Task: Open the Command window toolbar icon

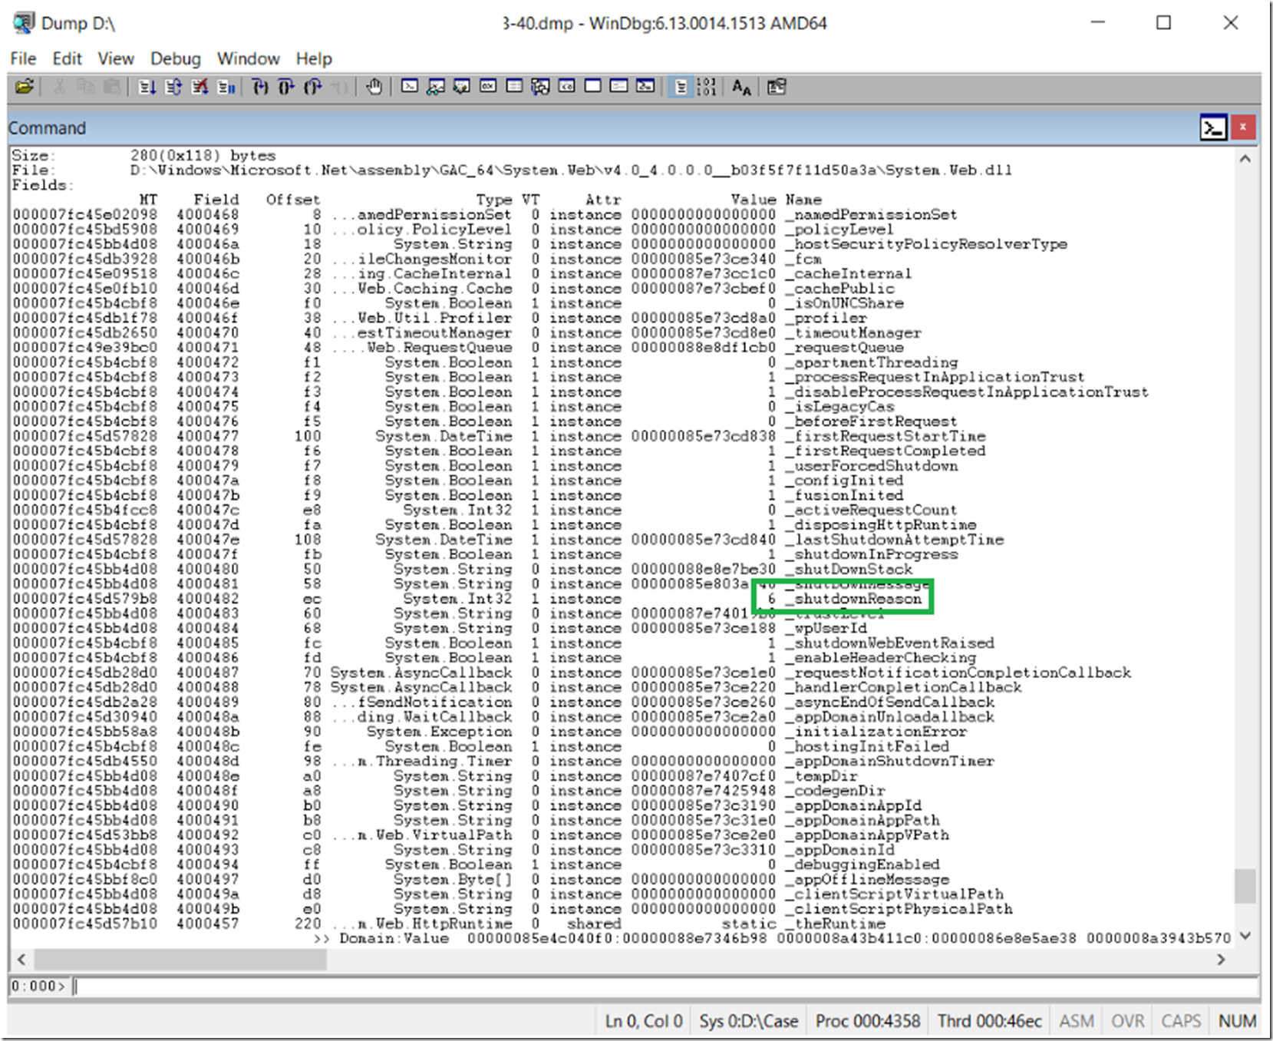Action: coord(410,86)
